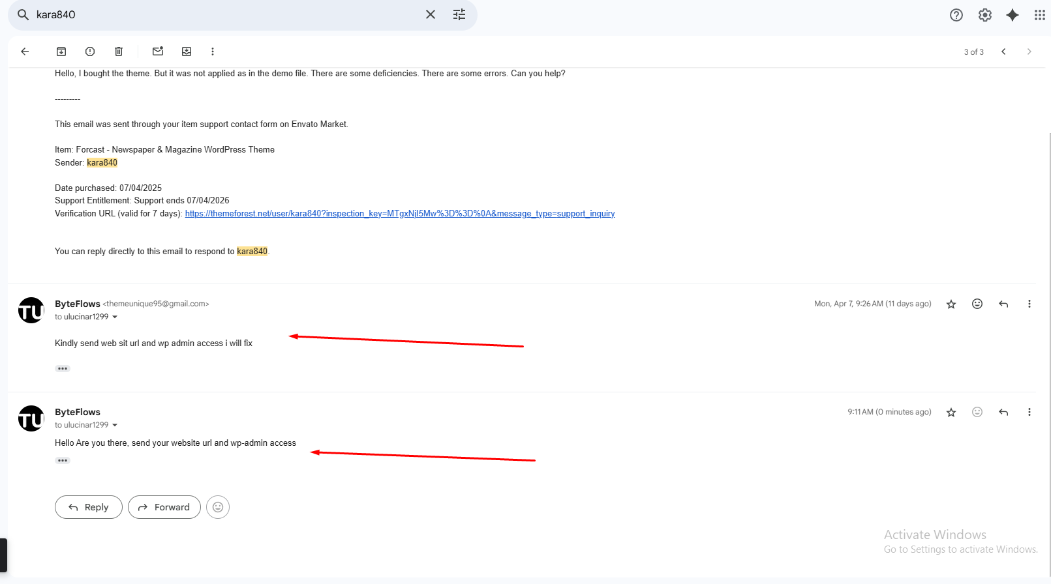This screenshot has width=1051, height=584.
Task: Mark conversation as unread
Action: coord(158,51)
